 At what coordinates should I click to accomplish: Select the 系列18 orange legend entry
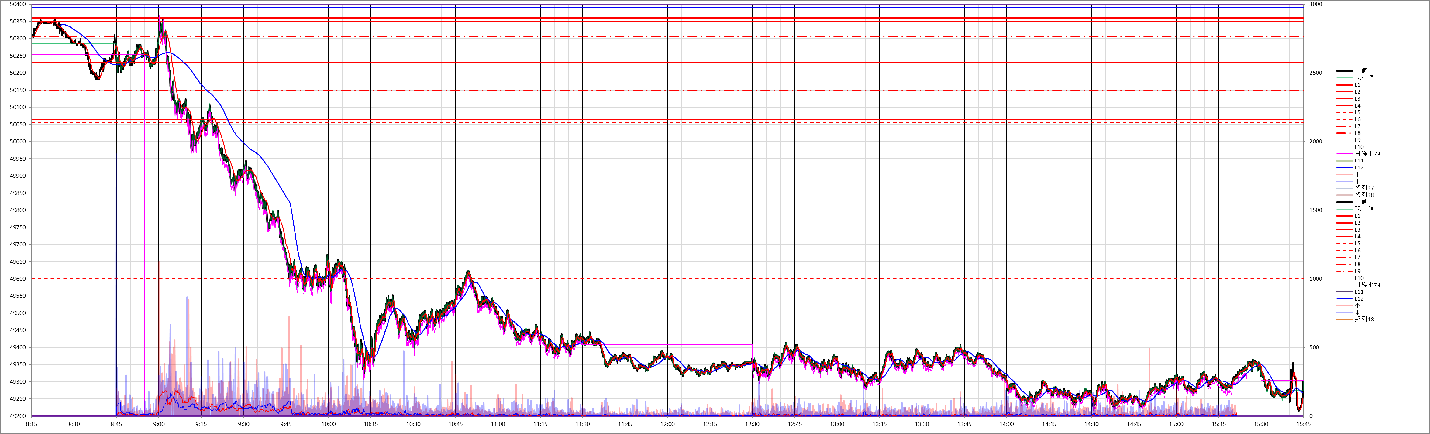click(x=1364, y=319)
